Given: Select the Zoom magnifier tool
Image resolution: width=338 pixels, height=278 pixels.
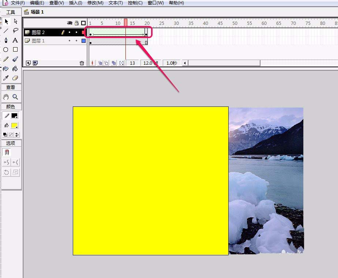Looking at the screenshot, I should [x=15, y=97].
